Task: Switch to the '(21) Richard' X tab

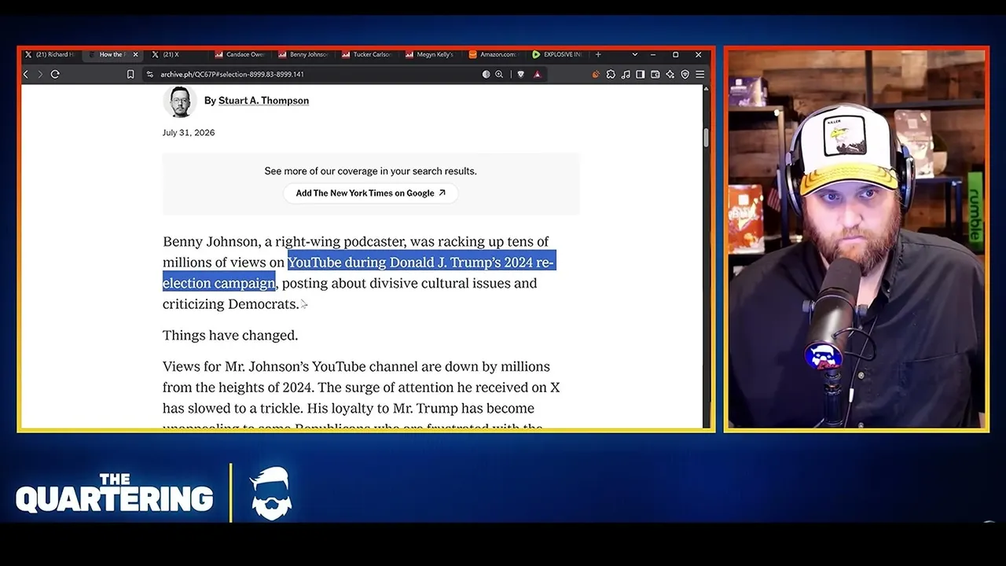Action: pyautogui.click(x=50, y=54)
